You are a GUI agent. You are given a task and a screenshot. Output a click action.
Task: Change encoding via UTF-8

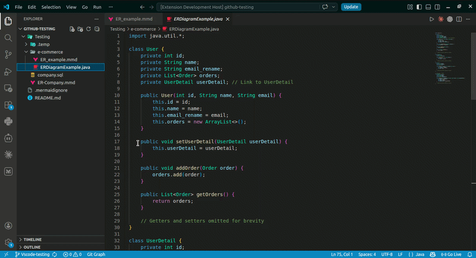387,254
